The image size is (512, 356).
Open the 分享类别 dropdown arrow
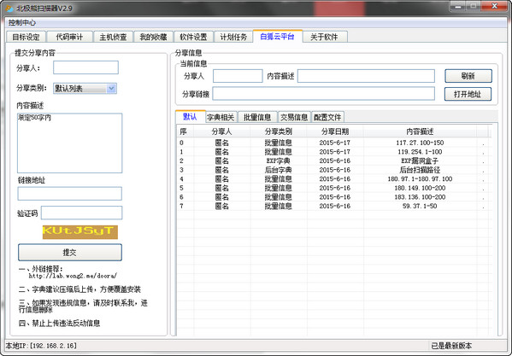click(111, 88)
